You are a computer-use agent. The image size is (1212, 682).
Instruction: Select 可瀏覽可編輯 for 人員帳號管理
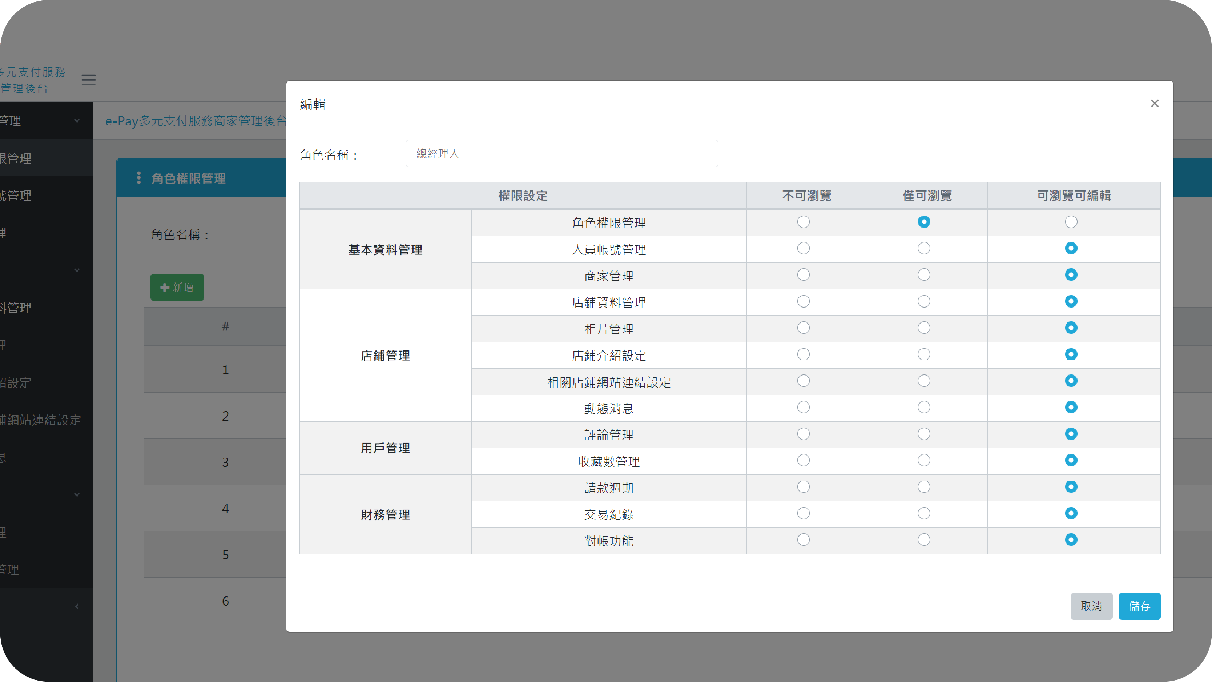[1071, 248]
